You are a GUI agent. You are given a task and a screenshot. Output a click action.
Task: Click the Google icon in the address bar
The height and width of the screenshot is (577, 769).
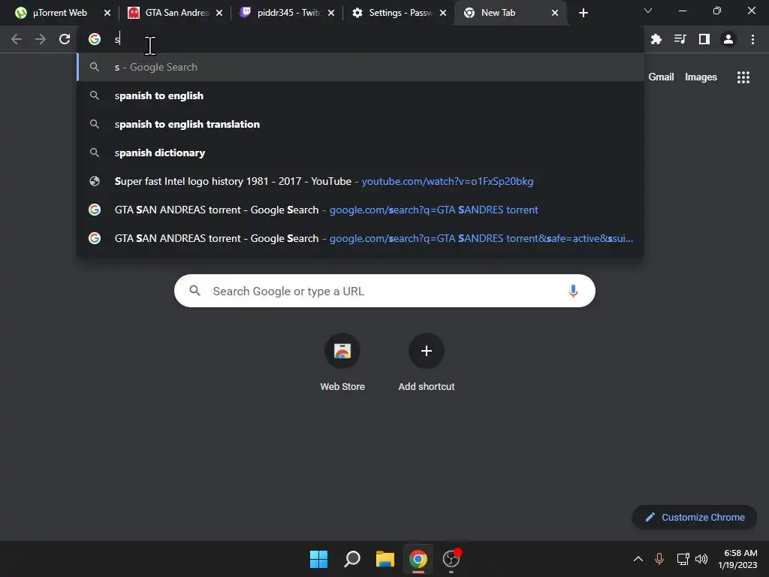click(95, 39)
